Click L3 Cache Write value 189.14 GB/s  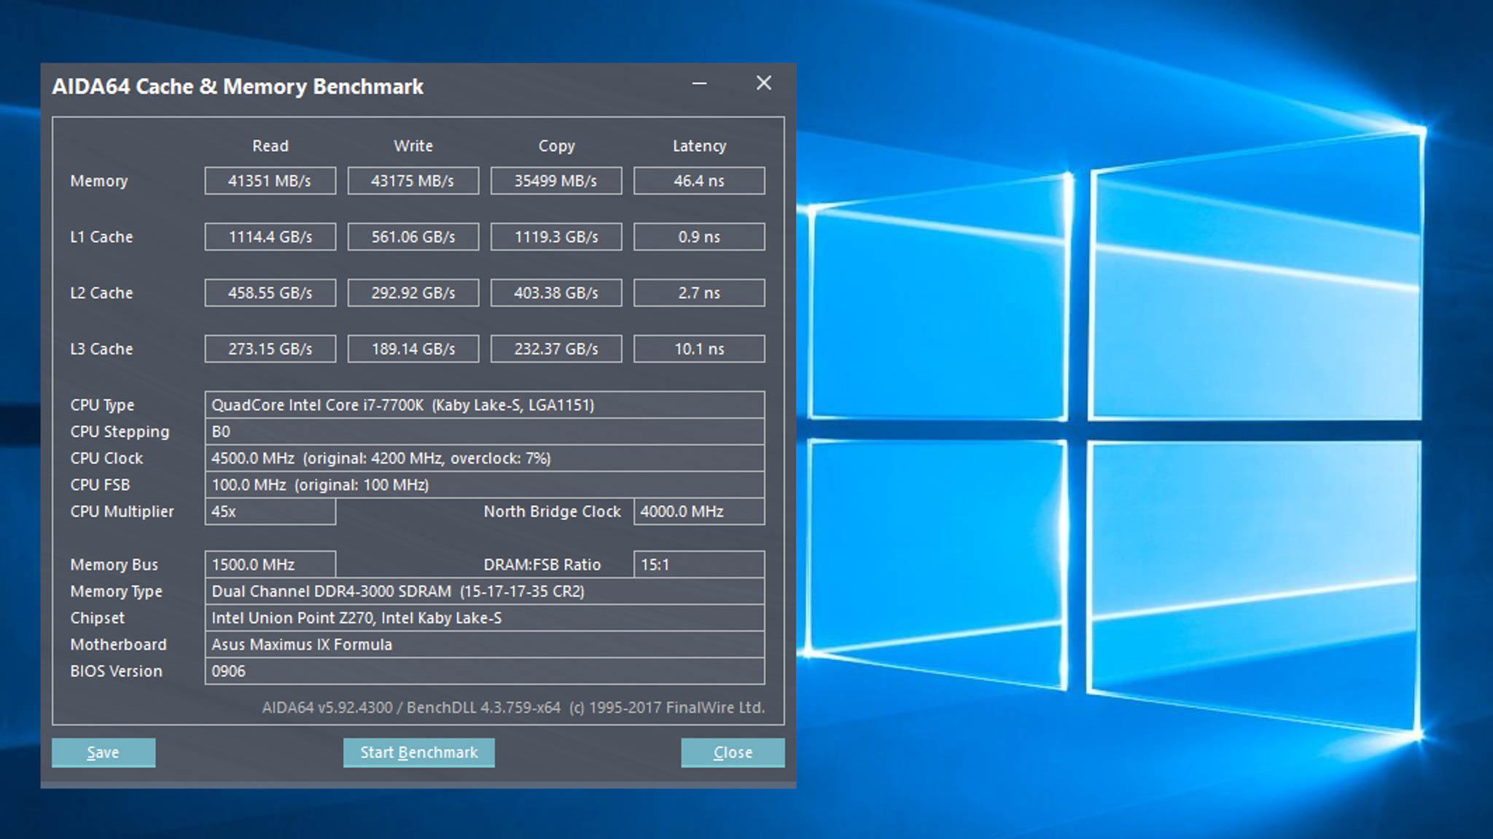pos(413,349)
